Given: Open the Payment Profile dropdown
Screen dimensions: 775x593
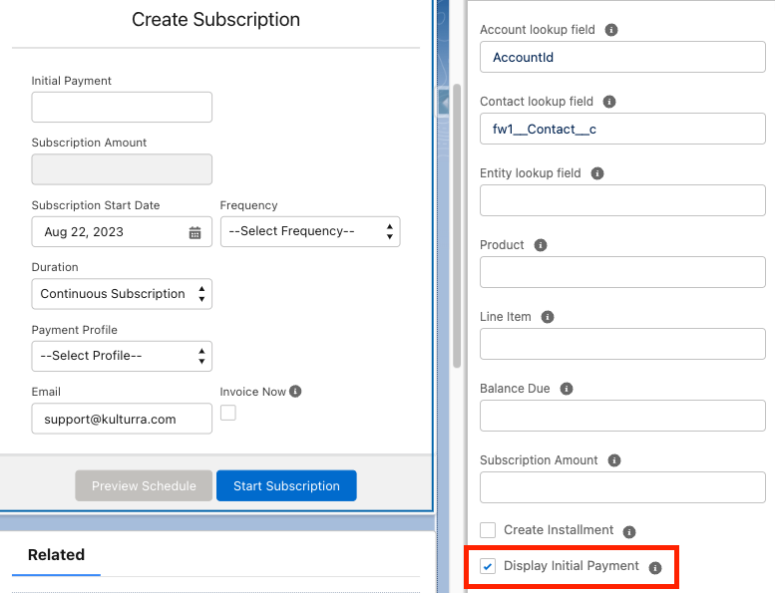Looking at the screenshot, I should click(x=122, y=356).
